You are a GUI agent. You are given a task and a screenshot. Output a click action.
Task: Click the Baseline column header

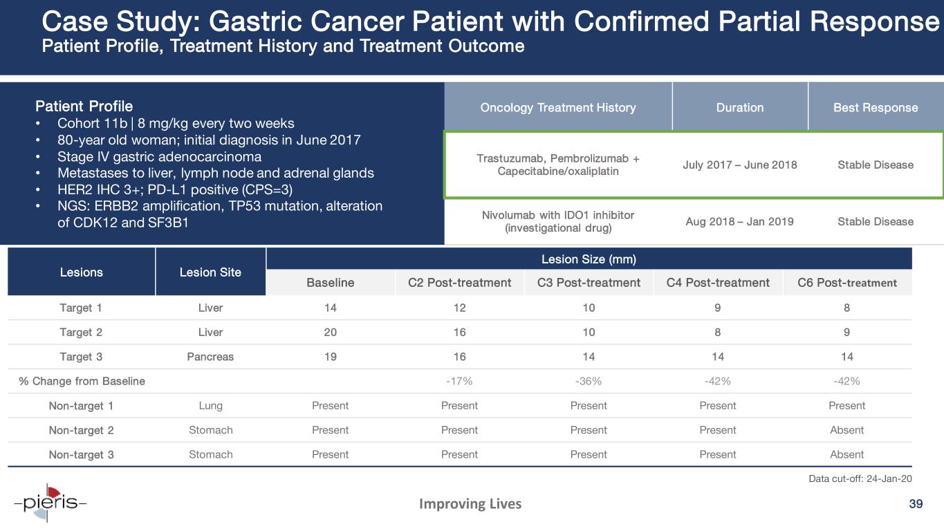point(331,282)
